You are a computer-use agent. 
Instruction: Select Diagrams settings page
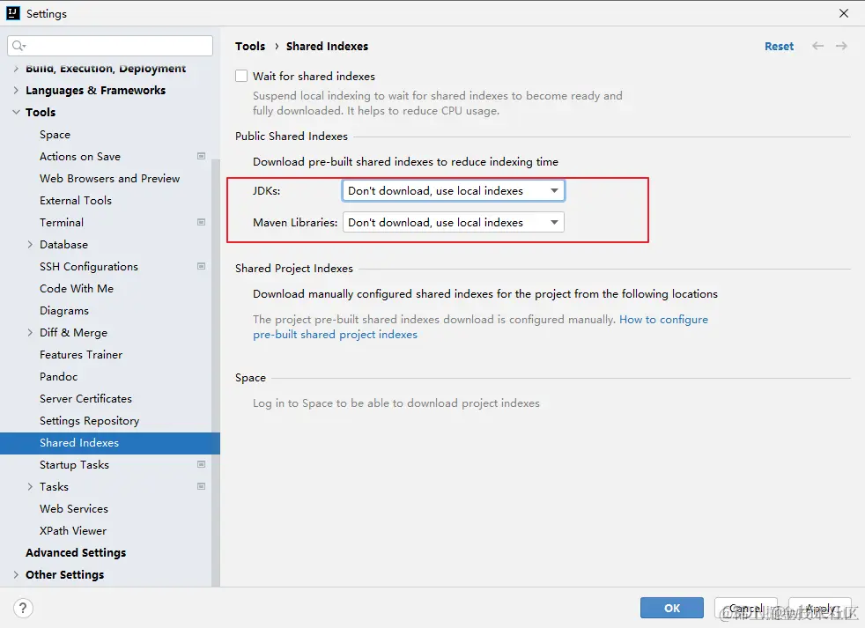coord(64,311)
